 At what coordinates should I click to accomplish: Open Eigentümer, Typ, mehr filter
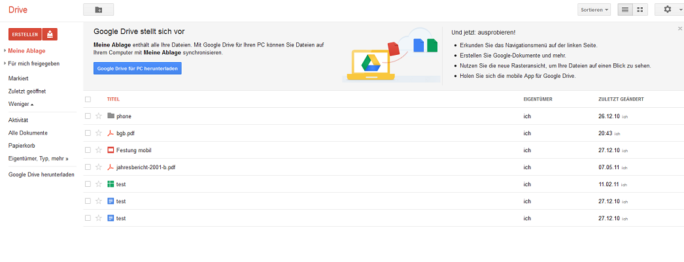tap(39, 159)
